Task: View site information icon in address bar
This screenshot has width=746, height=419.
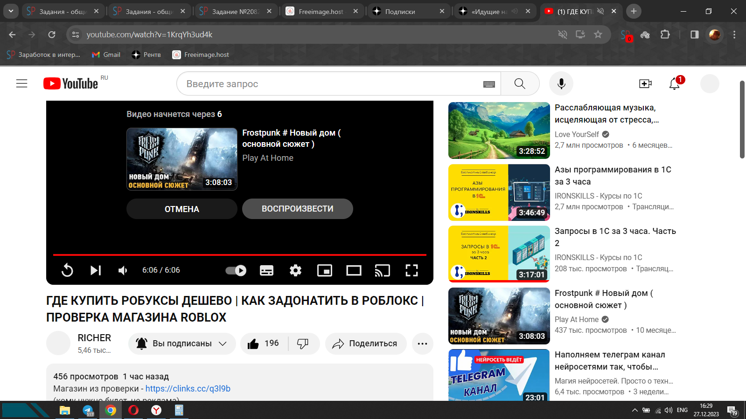Action: 76,34
